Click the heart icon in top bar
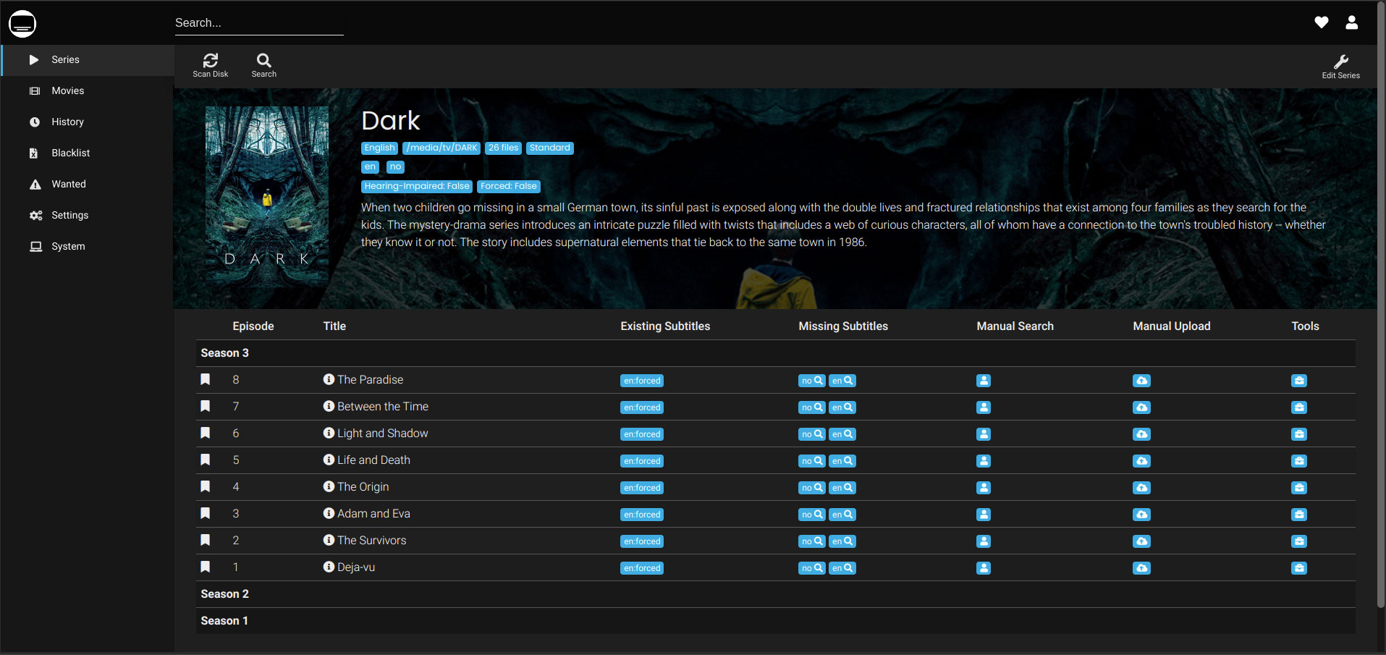This screenshot has height=655, width=1386. pyautogui.click(x=1321, y=22)
